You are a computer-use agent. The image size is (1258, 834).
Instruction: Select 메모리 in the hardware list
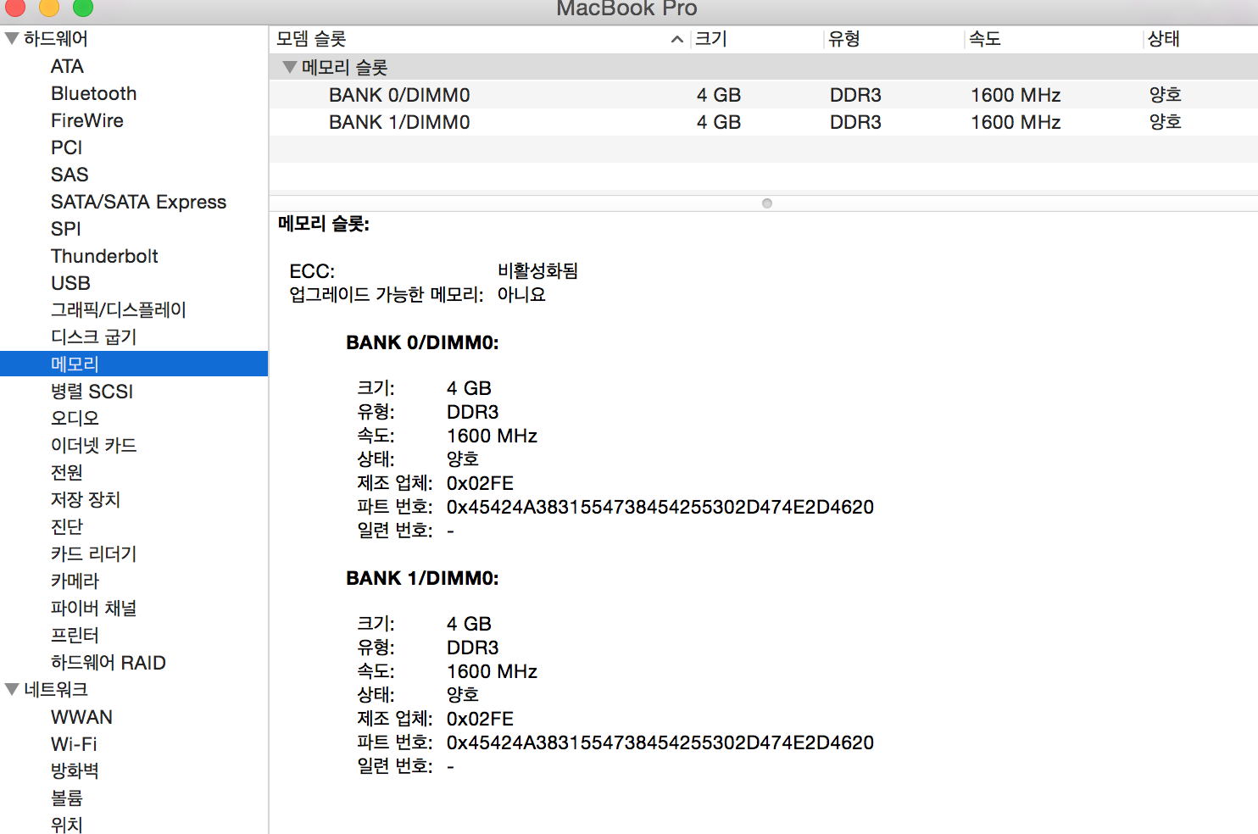click(75, 364)
